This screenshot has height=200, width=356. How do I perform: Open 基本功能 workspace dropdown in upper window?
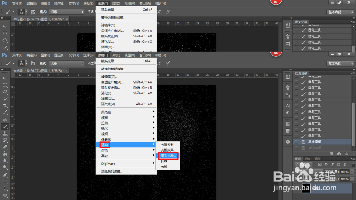(340, 12)
